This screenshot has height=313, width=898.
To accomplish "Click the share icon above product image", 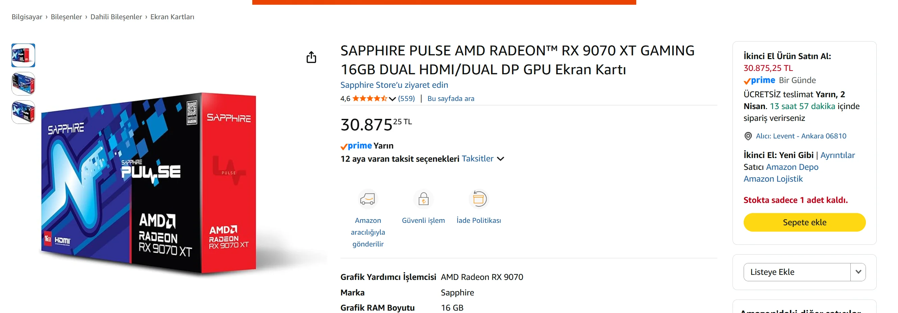I will tap(311, 57).
